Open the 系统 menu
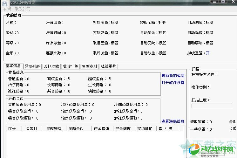Screen dimensions: 237x158 (x=7, y=9)
